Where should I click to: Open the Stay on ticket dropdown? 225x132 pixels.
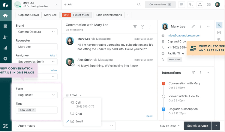[170, 126]
